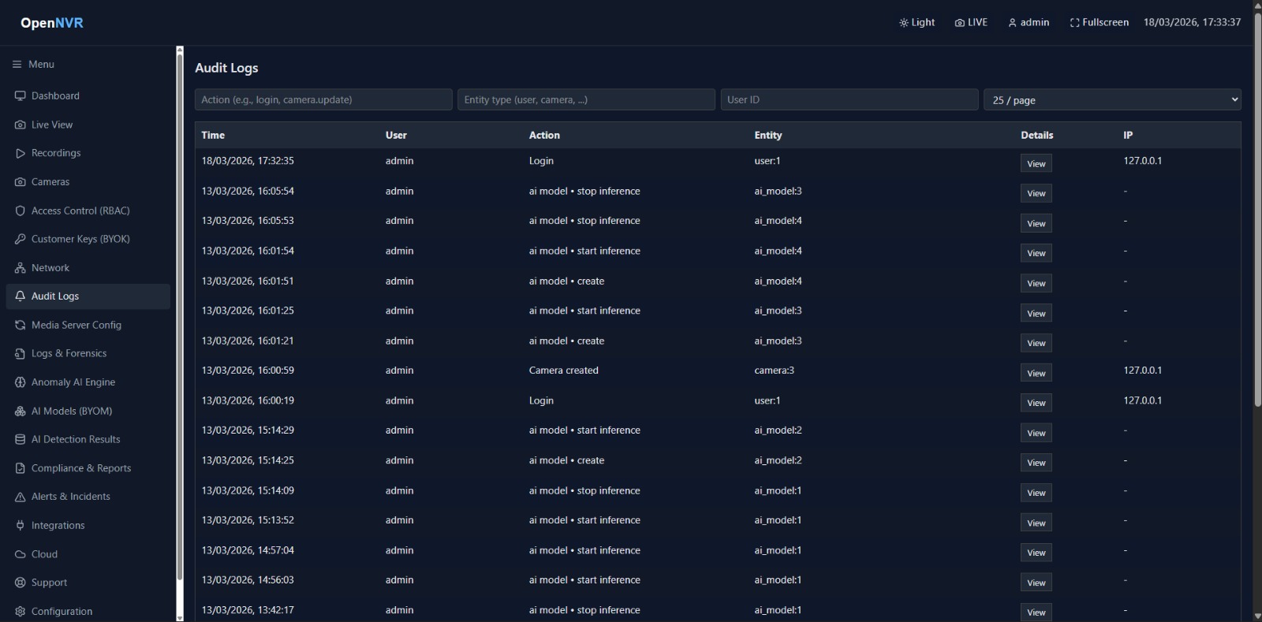Click timestamp 13/03/2026, 16:01:25
The height and width of the screenshot is (622, 1262).
248,311
